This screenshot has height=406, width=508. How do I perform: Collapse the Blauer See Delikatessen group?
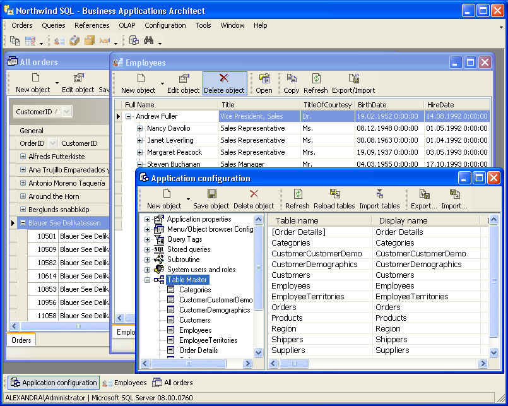point(23,223)
